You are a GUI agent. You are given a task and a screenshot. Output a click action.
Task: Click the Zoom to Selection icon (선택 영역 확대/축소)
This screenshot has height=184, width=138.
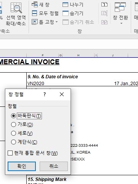point(16,8)
